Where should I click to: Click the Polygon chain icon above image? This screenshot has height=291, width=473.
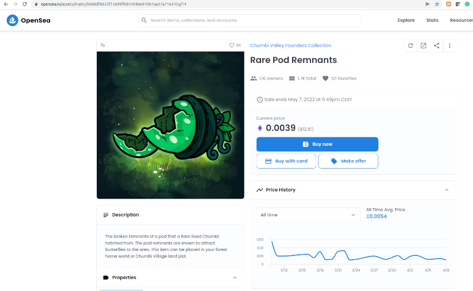tap(102, 45)
